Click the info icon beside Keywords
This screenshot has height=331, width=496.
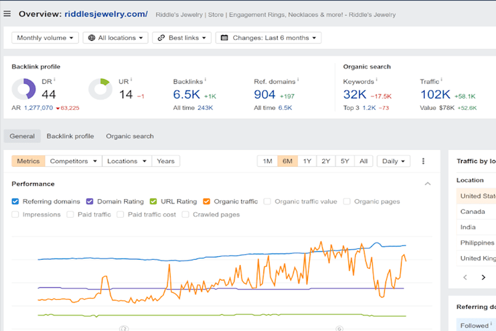click(377, 80)
